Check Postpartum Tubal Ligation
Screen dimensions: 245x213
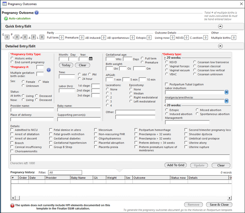click(x=166, y=84)
